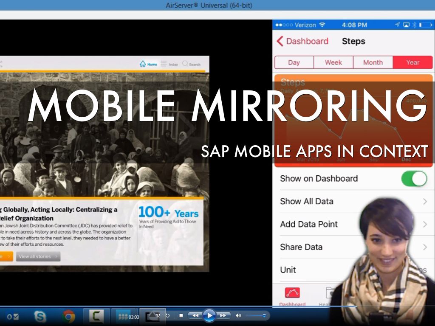Toggle the Show on Dashboard switch
Screen dimensions: 435x326
pyautogui.click(x=414, y=179)
